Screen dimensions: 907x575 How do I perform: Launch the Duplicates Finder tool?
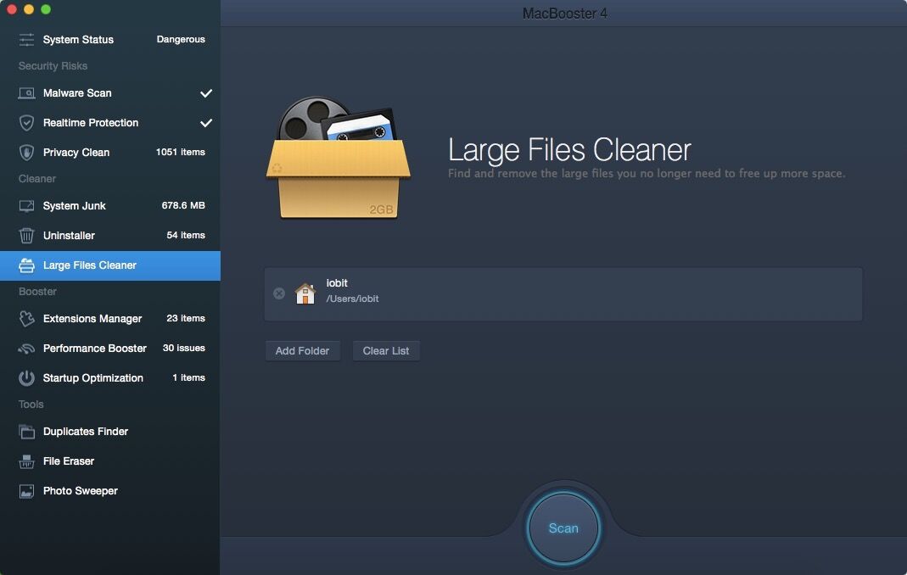pyautogui.click(x=110, y=432)
